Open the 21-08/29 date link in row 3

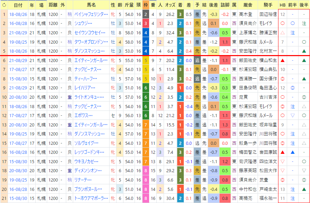click(18, 33)
